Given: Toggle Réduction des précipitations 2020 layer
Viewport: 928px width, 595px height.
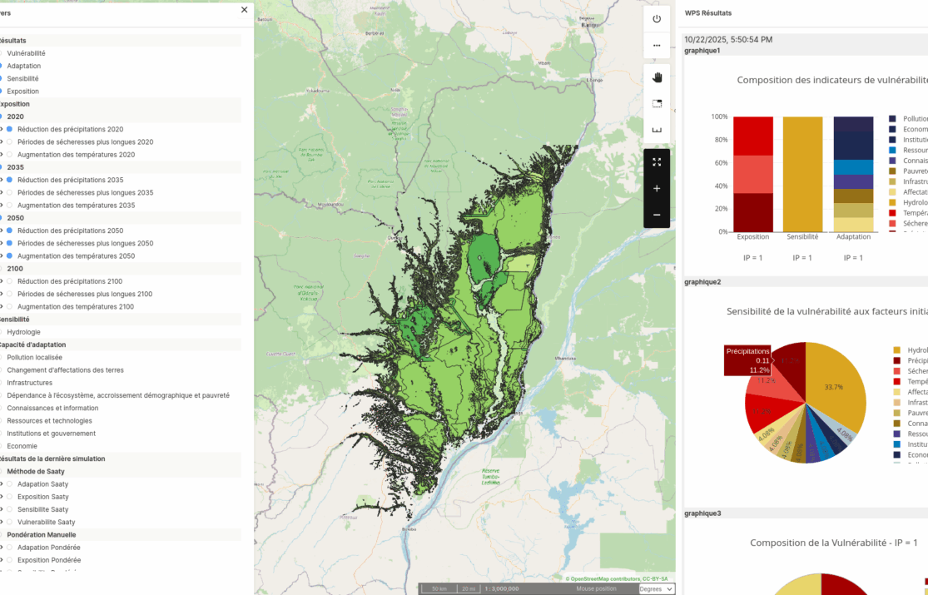Looking at the screenshot, I should 10,129.
